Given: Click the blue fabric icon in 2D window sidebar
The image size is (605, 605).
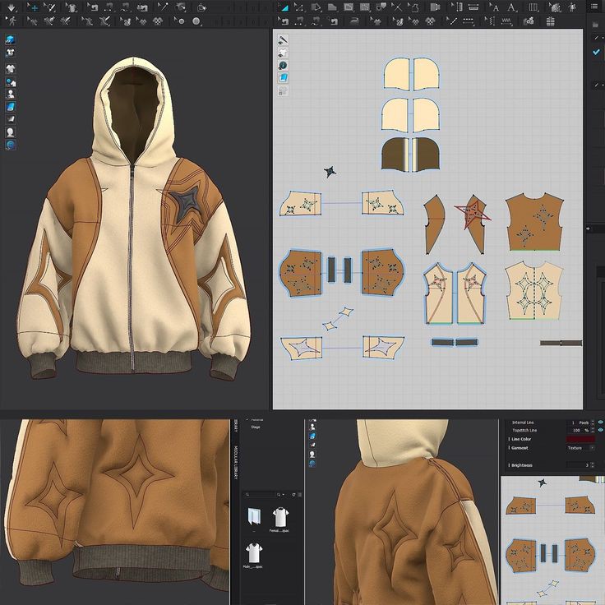Looking at the screenshot, I should 283,77.
